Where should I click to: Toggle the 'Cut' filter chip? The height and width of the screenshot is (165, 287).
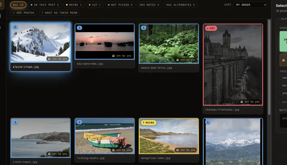[95, 5]
